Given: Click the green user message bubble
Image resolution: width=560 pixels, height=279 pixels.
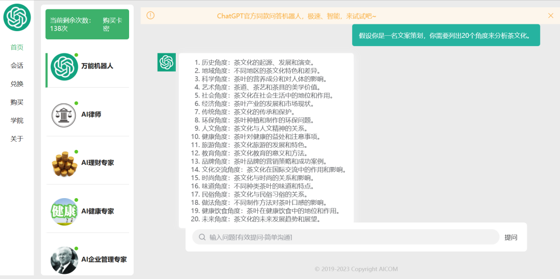Looking at the screenshot, I should tap(446, 35).
